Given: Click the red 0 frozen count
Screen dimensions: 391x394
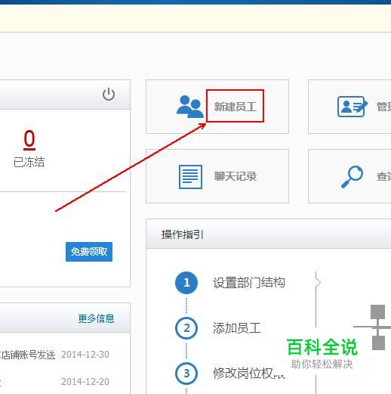Looking at the screenshot, I should pos(29,140).
